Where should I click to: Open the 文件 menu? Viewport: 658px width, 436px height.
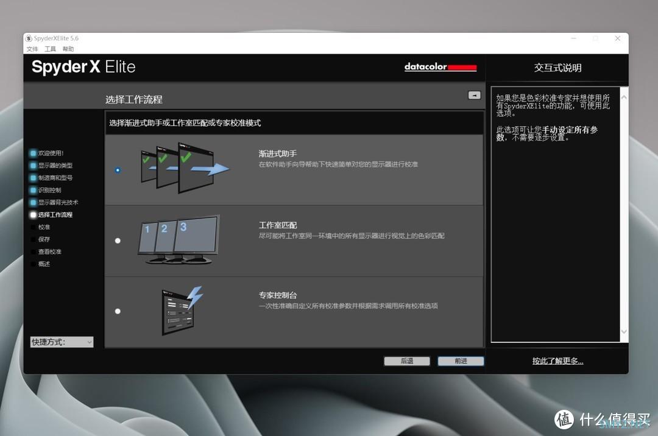(32, 49)
